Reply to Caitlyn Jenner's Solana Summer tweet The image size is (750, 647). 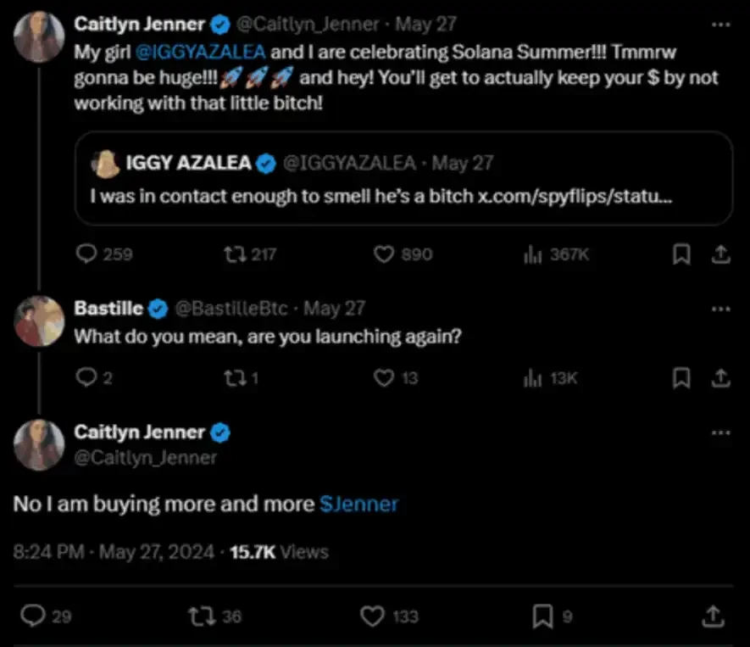88,254
